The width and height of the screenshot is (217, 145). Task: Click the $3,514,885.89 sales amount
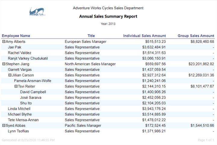[154, 114]
